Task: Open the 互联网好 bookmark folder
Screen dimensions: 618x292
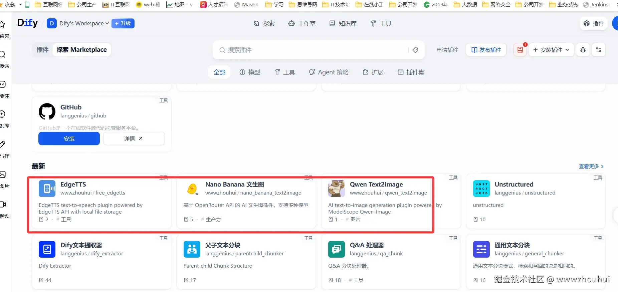Action: coord(48,4)
